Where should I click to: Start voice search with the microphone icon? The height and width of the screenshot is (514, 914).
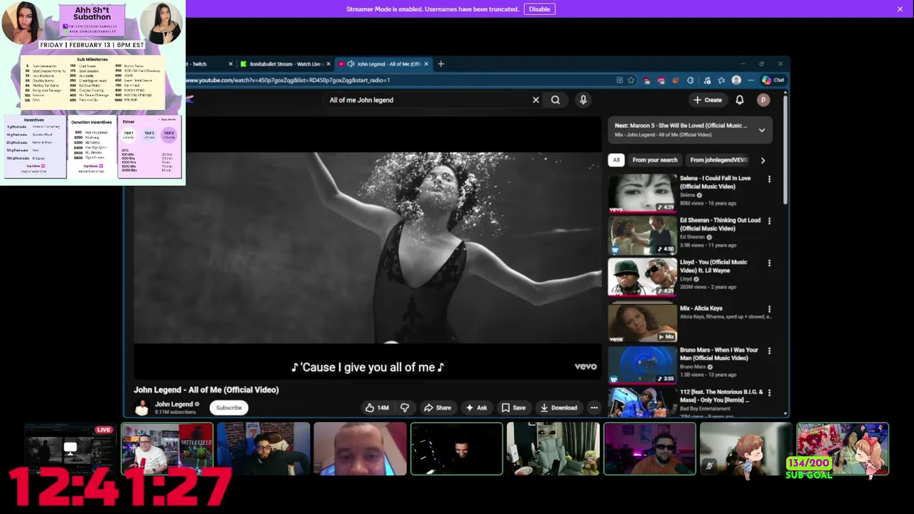coord(583,100)
